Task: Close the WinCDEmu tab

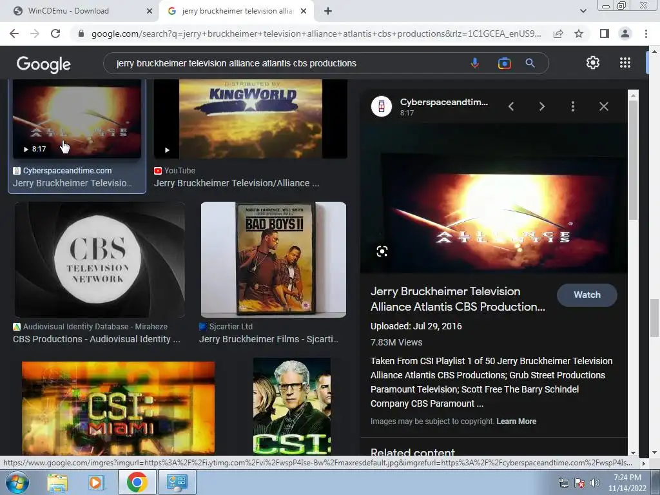Action: click(149, 11)
